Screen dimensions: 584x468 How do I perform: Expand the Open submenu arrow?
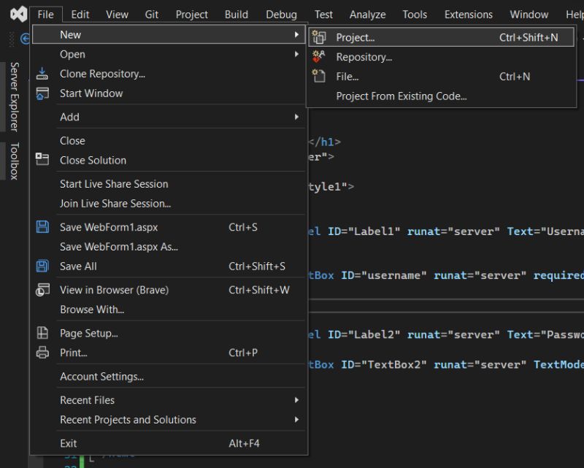pyautogui.click(x=296, y=54)
